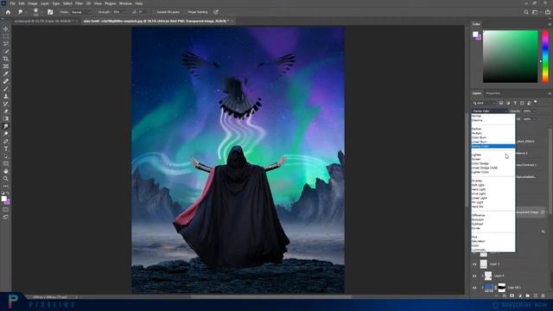Screen dimensions: 553x311
Task: Open the brush settings panel icon
Action: [50, 12]
